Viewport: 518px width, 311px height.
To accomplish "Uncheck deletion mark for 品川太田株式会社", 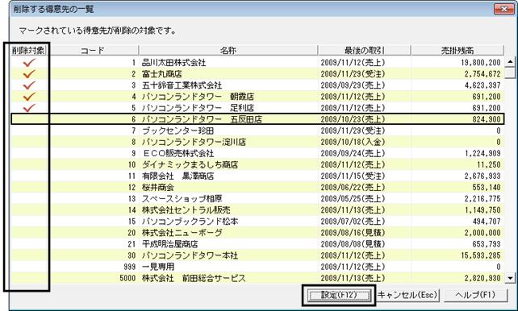I will click(29, 62).
